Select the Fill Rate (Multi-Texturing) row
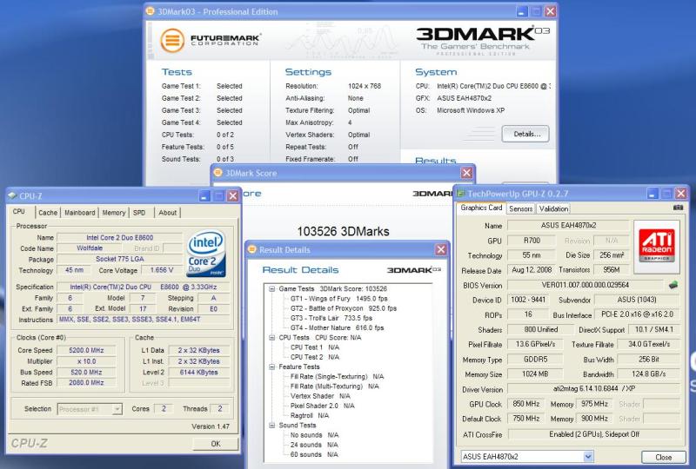This screenshot has height=469, width=696. click(334, 386)
